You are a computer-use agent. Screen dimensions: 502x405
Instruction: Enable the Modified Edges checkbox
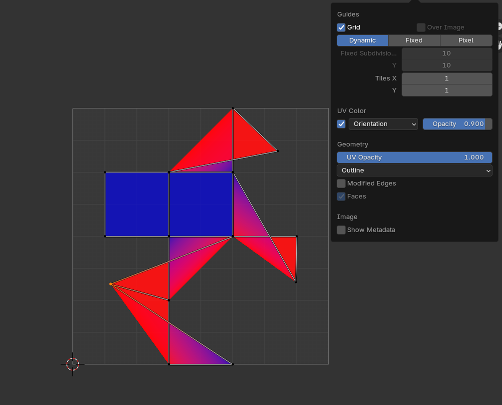point(341,183)
